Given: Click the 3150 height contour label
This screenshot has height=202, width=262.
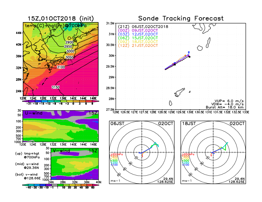Looking at the screenshot, I should pos(56,87).
